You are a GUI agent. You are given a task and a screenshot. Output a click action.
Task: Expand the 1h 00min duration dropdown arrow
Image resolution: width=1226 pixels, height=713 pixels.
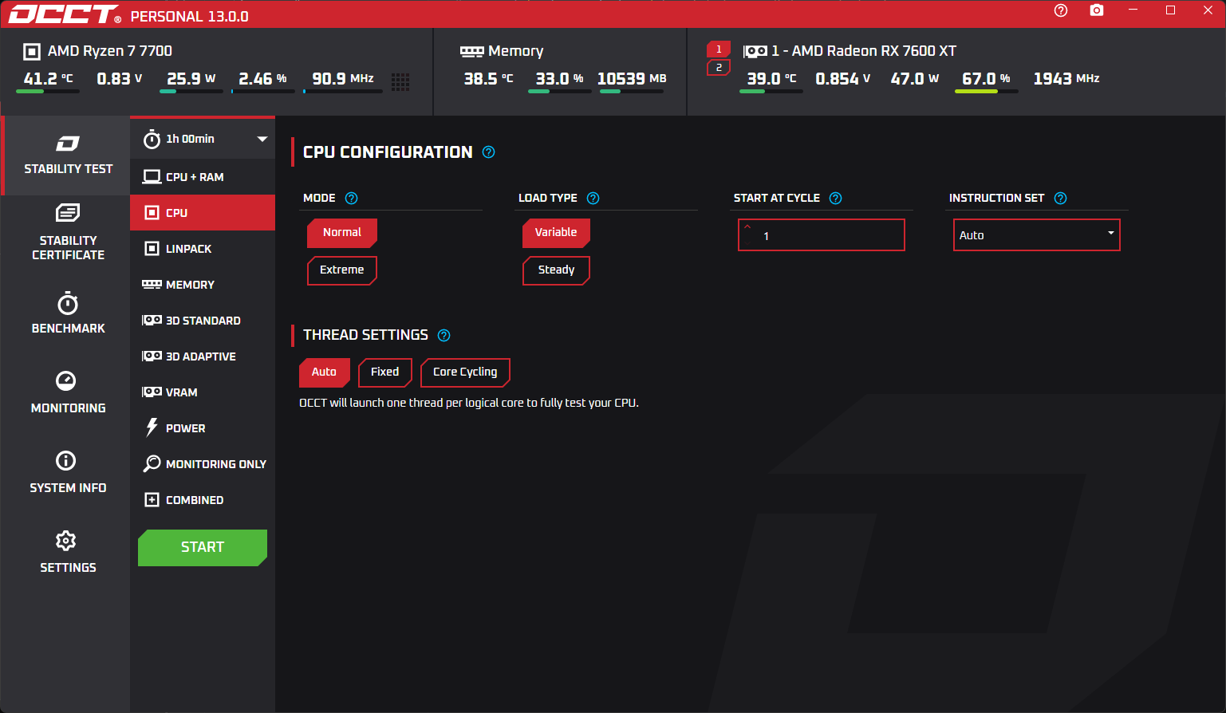tap(262, 139)
